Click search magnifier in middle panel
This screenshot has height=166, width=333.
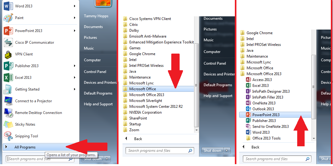click(190, 151)
